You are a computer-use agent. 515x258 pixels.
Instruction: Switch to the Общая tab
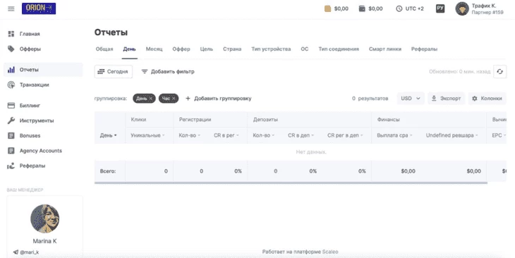pyautogui.click(x=104, y=49)
